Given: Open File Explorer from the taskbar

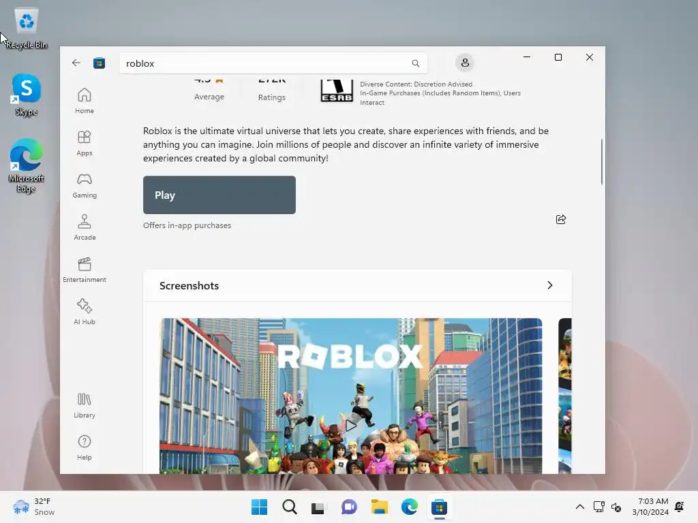Looking at the screenshot, I should pyautogui.click(x=379, y=507).
